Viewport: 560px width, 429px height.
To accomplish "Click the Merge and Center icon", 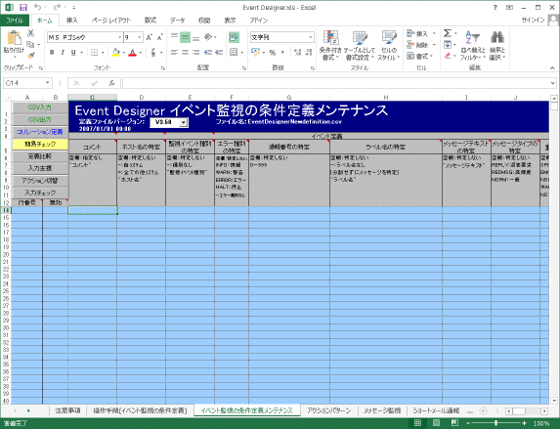I will click(234, 52).
